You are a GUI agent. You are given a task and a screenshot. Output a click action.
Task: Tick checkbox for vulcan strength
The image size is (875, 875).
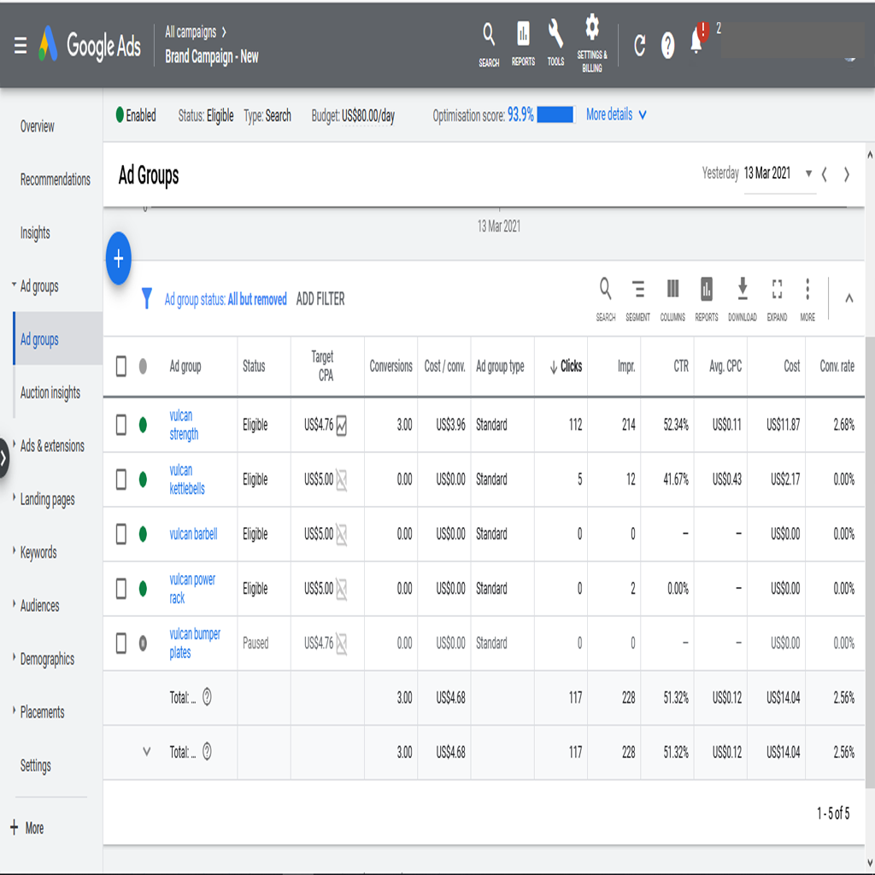[x=121, y=425]
